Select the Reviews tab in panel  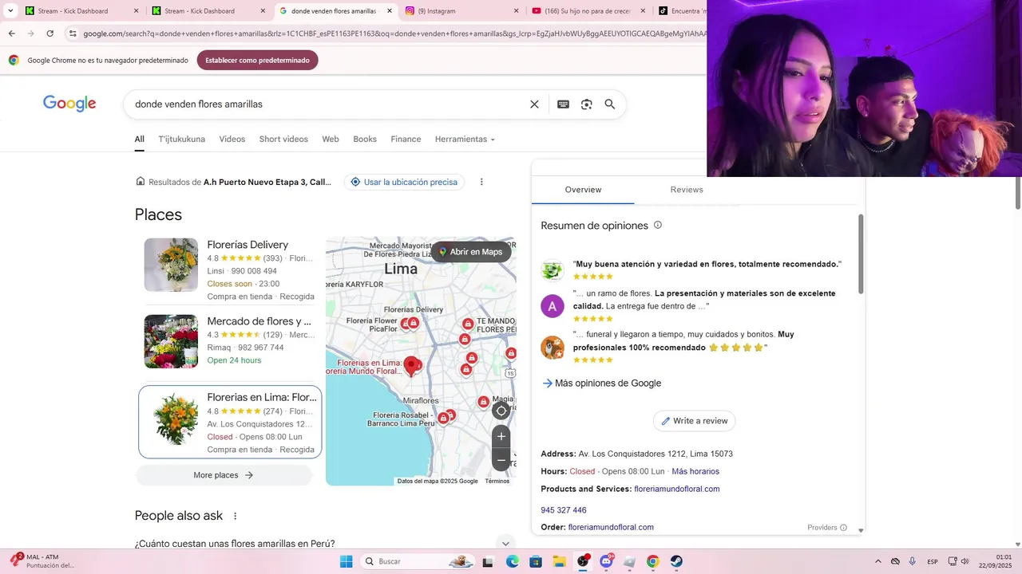coord(687,190)
